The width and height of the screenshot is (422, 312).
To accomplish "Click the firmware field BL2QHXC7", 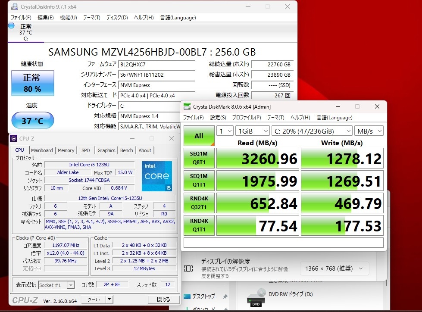I will 157,64.
